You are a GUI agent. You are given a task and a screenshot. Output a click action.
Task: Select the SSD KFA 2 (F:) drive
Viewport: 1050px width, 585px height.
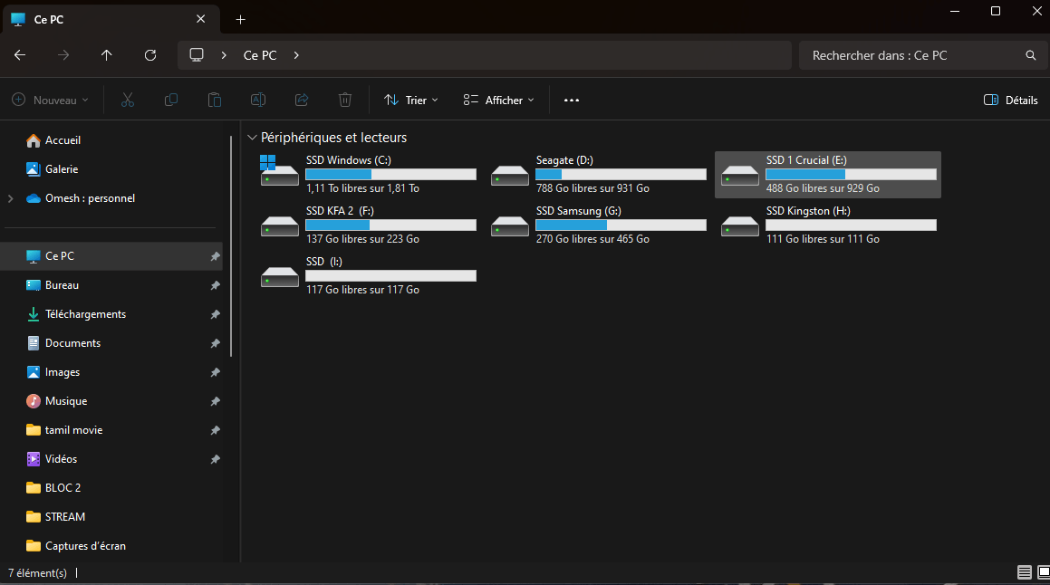368,225
